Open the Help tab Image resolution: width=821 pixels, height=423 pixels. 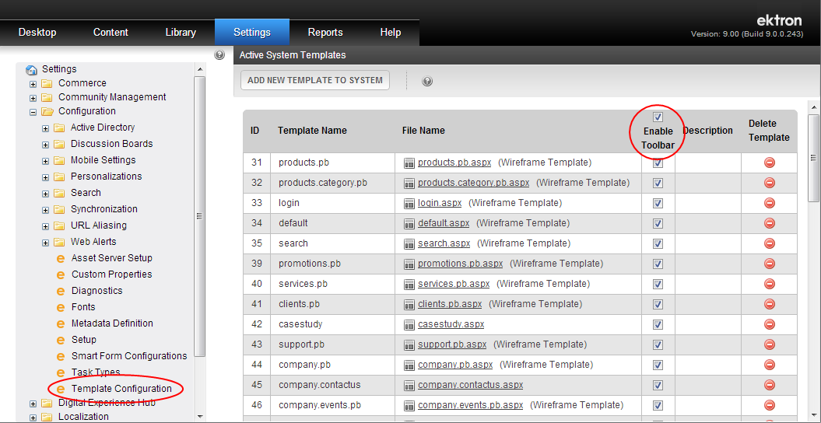pyautogui.click(x=390, y=33)
